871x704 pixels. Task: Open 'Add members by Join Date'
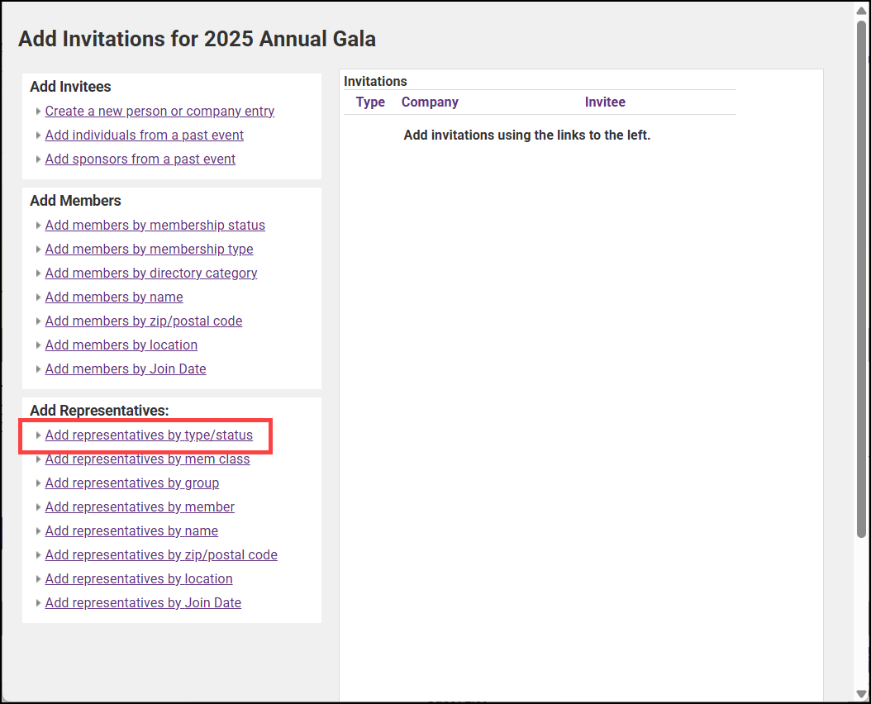coord(126,369)
